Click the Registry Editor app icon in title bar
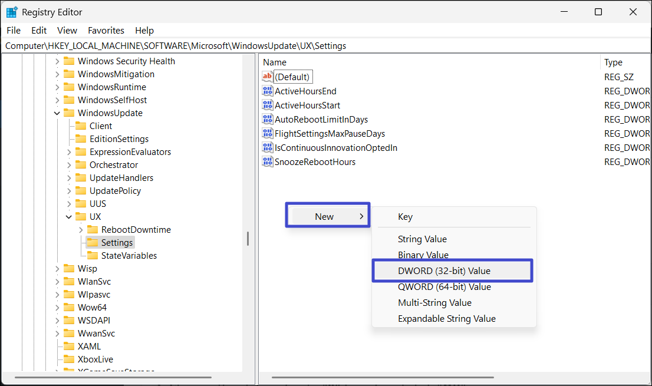 pyautogui.click(x=12, y=12)
